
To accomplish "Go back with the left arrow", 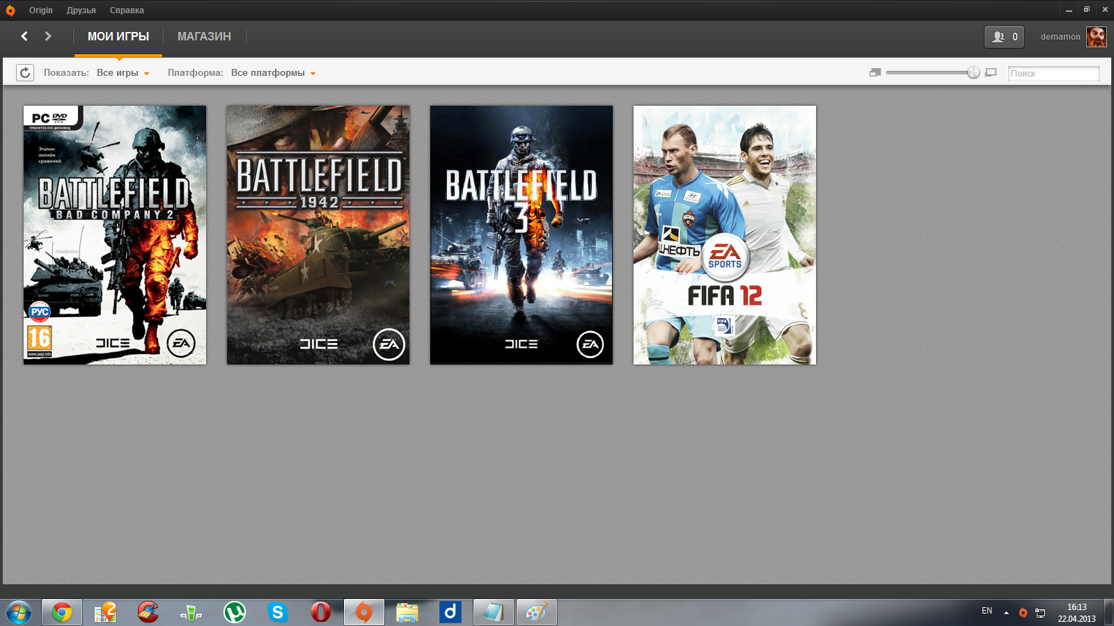I will pyautogui.click(x=24, y=36).
